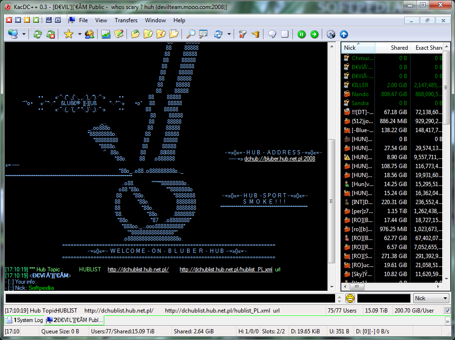Screen dimensions: 455x340
Task: Open the http://dchublist.hub.net.pl/ chat link
Action: click(x=138, y=269)
